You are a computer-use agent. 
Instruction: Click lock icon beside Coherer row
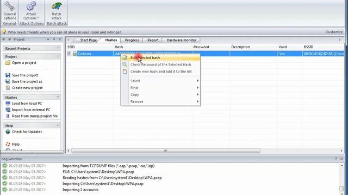pyautogui.click(x=74, y=54)
